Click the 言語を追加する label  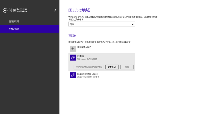pos(84,47)
